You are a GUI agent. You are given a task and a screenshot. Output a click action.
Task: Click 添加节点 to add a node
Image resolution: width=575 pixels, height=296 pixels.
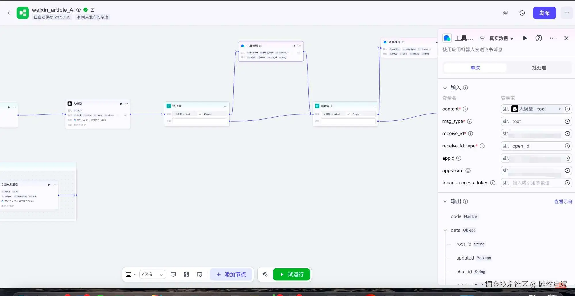tap(231, 274)
